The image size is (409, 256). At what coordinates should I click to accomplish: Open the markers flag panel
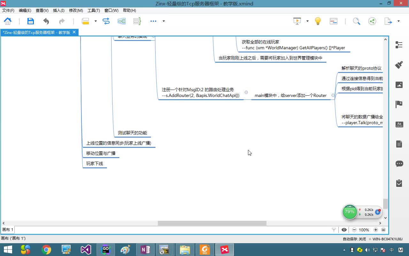click(x=399, y=104)
